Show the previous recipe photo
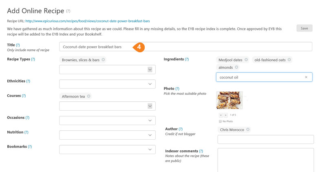This screenshot has width=318, height=172. click(x=221, y=115)
